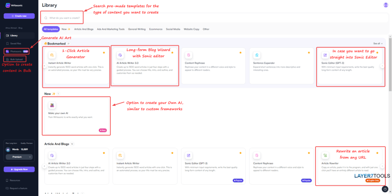Select the Article And Blogs tab

(84, 29)
